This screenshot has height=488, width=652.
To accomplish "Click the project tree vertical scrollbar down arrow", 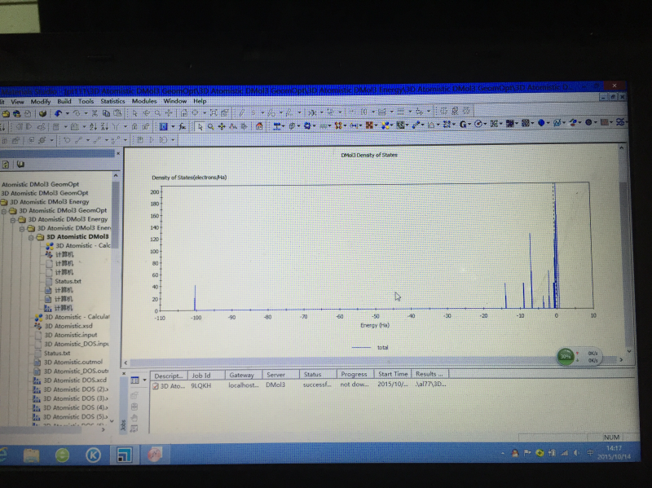I will pos(112,421).
